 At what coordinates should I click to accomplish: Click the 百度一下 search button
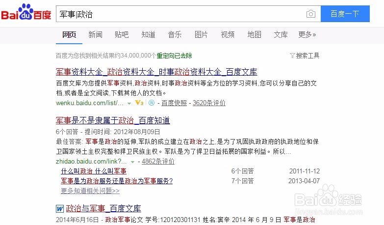coord(345,14)
